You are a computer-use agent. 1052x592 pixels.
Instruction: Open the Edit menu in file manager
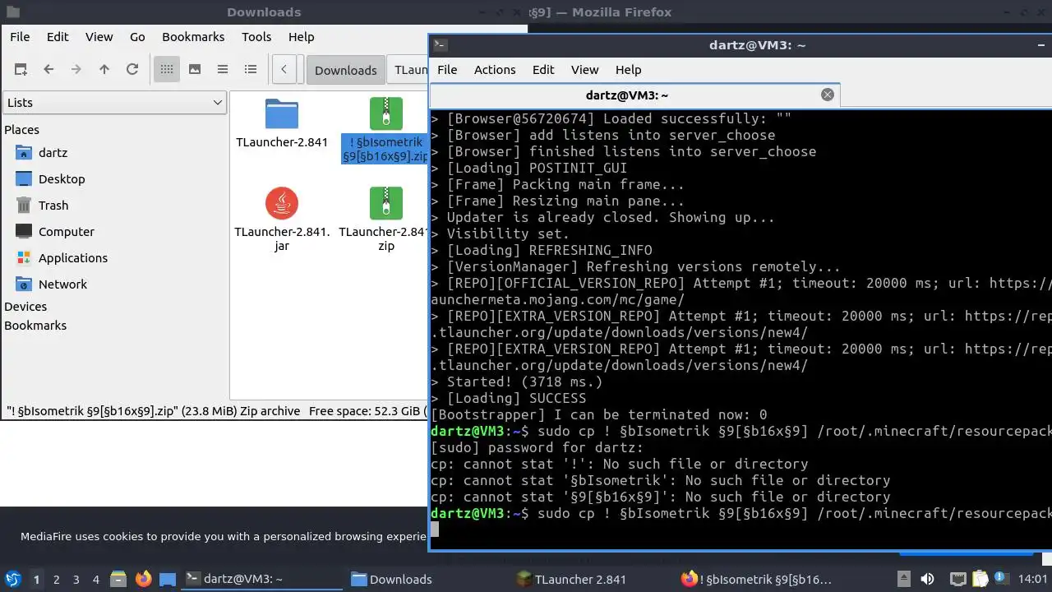pyautogui.click(x=58, y=37)
